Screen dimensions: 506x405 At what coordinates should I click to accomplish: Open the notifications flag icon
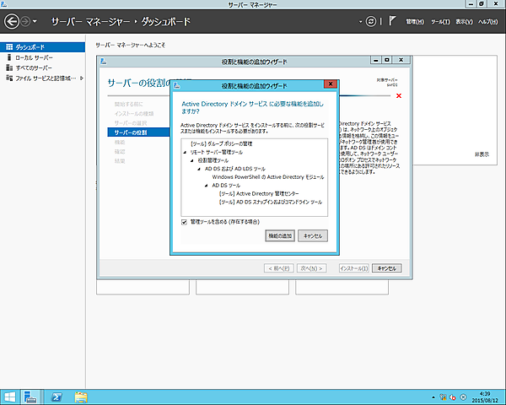tap(392, 21)
